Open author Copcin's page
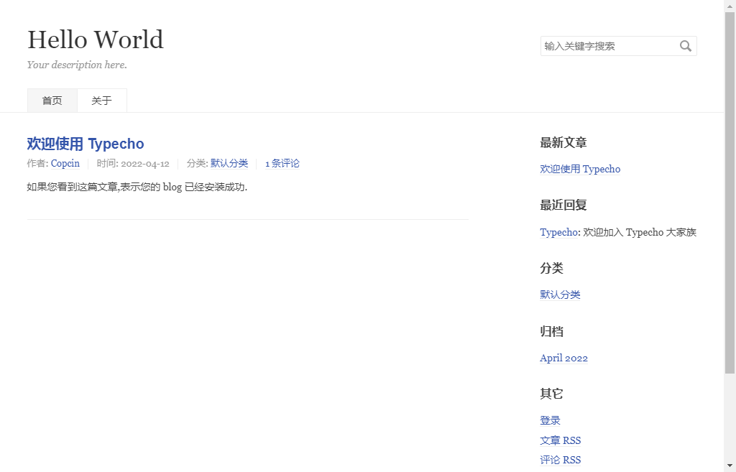The width and height of the screenshot is (736, 472). tap(65, 163)
